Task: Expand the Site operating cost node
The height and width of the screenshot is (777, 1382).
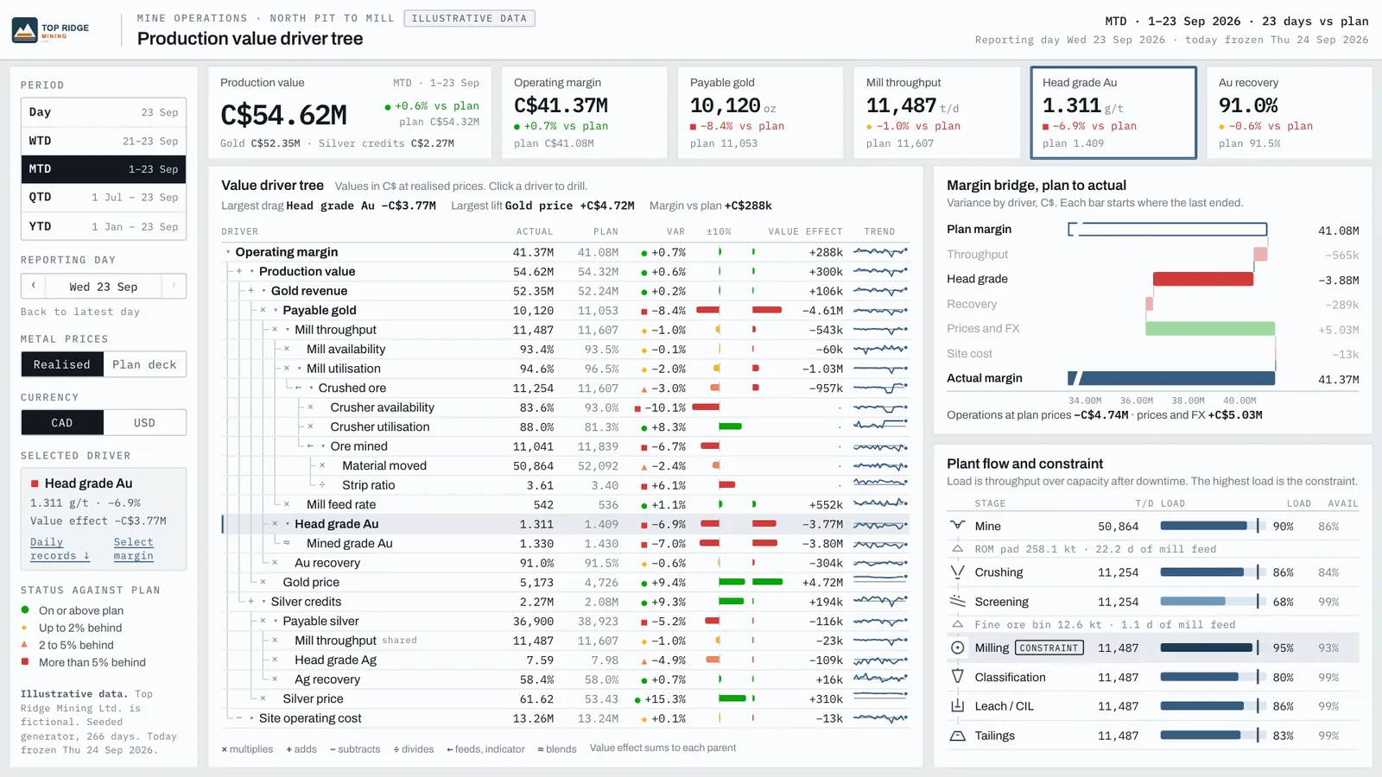Action: pos(252,718)
